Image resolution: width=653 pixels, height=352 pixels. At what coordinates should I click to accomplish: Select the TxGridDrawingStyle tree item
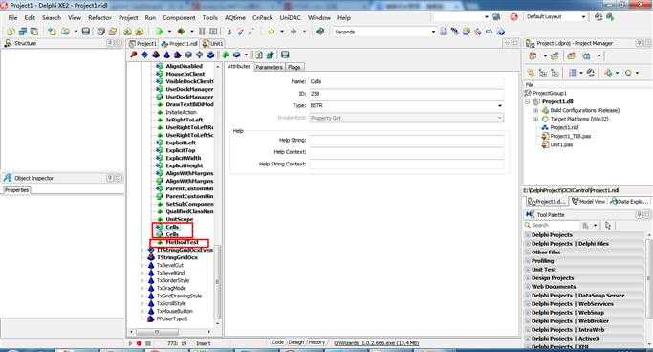pos(179,296)
